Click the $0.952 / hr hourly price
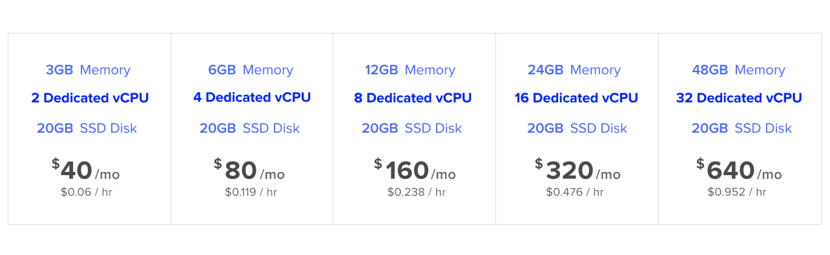This screenshot has width=830, height=255. tap(737, 192)
